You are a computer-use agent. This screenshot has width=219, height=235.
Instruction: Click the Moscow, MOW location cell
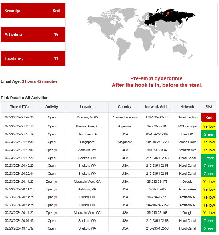pos(87,117)
